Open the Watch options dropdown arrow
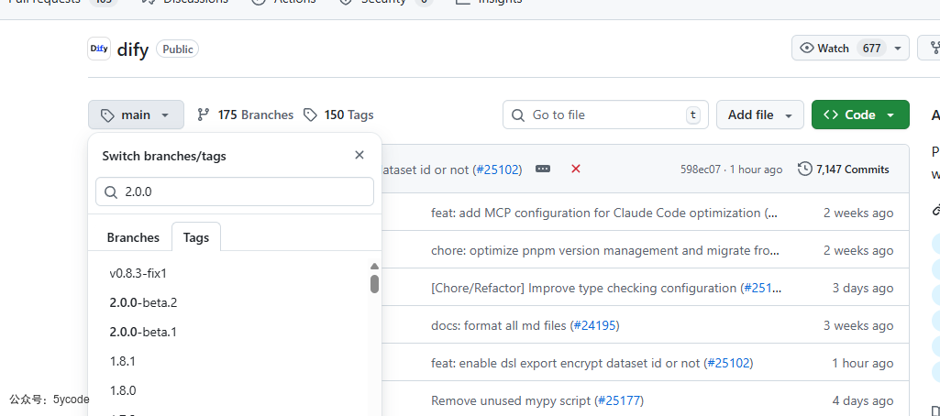Image resolution: width=940 pixels, height=416 pixels. 897,49
